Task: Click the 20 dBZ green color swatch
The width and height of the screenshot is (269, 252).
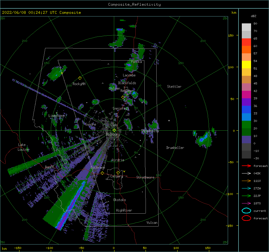Action: tap(246, 125)
